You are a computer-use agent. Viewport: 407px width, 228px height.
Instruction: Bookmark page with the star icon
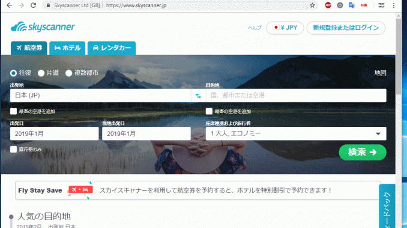pos(312,5)
